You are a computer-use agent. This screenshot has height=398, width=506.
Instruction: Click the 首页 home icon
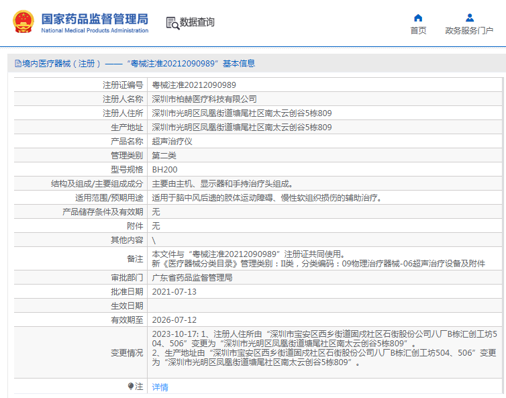pos(418,17)
